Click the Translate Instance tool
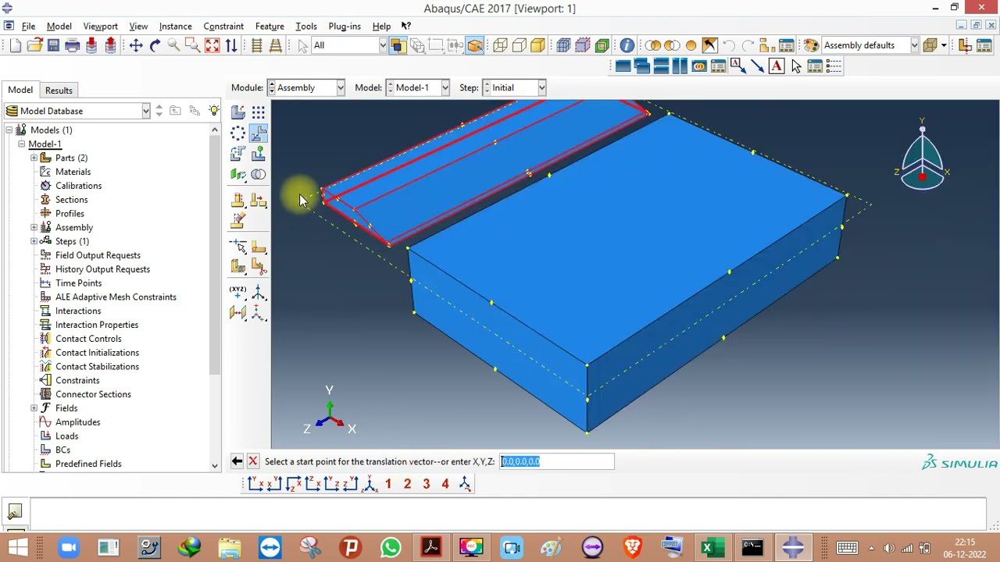 259,133
